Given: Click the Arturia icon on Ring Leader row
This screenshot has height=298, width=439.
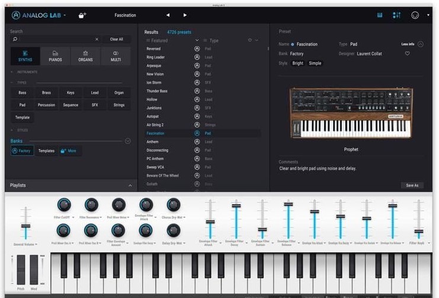Looking at the screenshot, I should (197, 57).
